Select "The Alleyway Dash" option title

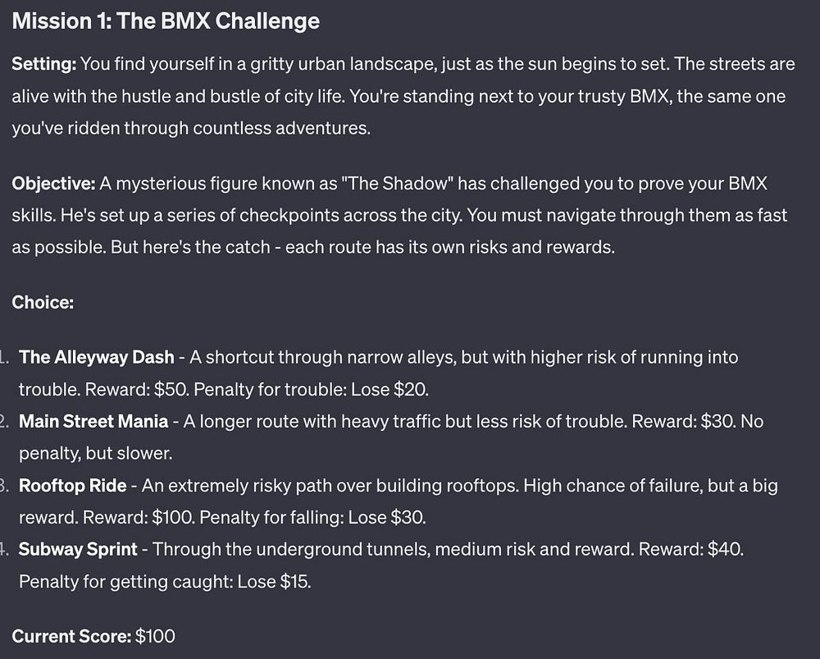pyautogui.click(x=96, y=357)
